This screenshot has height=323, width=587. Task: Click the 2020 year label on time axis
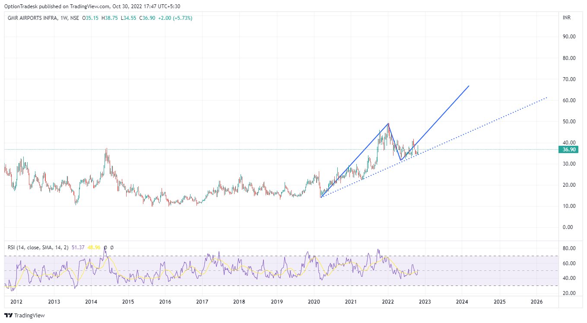[314, 302]
